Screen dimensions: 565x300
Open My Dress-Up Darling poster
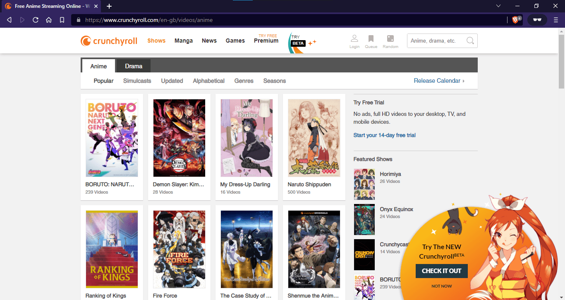(247, 138)
